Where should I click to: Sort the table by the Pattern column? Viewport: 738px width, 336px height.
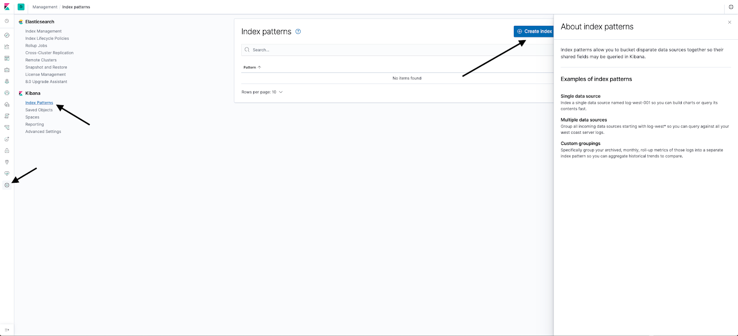(x=252, y=67)
